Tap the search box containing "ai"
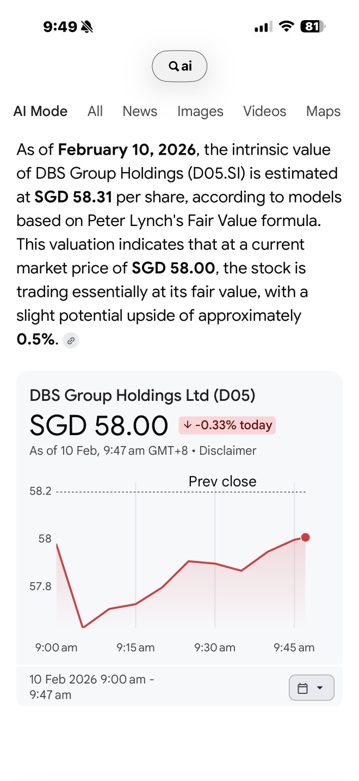 179,66
